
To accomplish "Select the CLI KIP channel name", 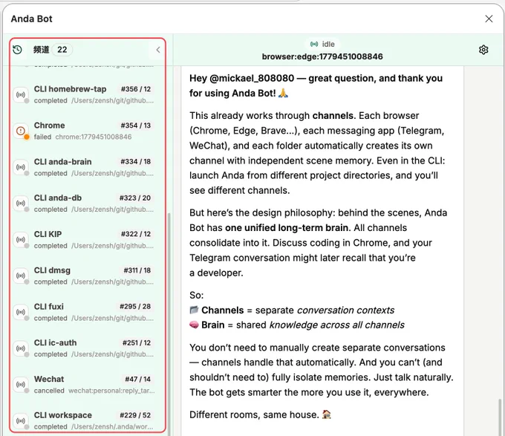I will (48, 234).
